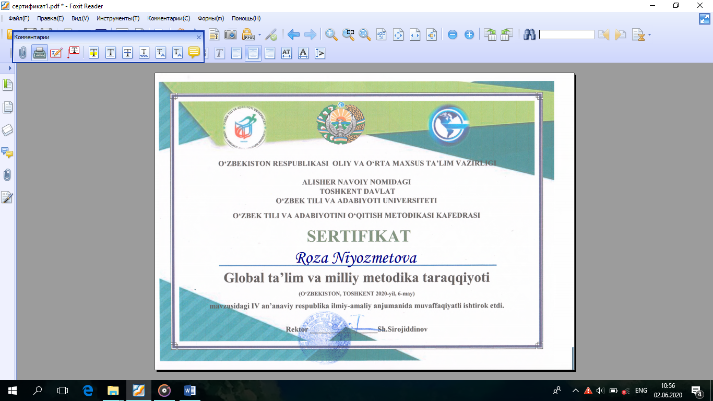The width and height of the screenshot is (713, 401).
Task: Fit visible content to window
Action: click(432, 35)
